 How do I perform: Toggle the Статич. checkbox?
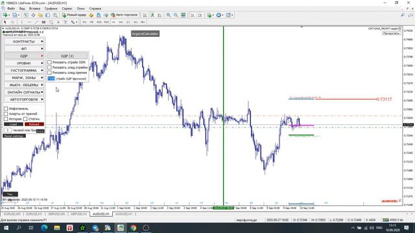click(x=25, y=119)
